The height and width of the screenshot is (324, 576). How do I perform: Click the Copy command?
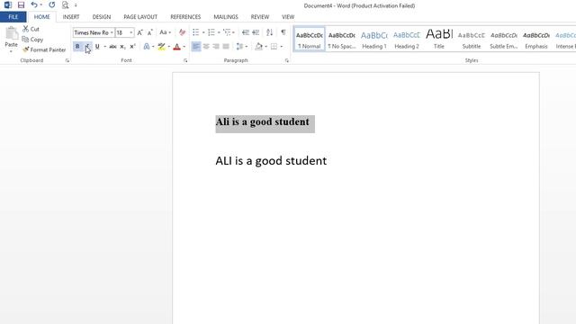pyautogui.click(x=32, y=40)
